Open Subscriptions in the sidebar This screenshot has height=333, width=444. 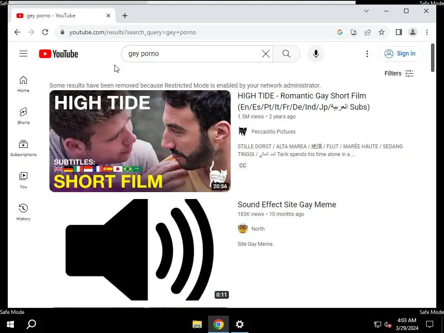[x=23, y=148]
